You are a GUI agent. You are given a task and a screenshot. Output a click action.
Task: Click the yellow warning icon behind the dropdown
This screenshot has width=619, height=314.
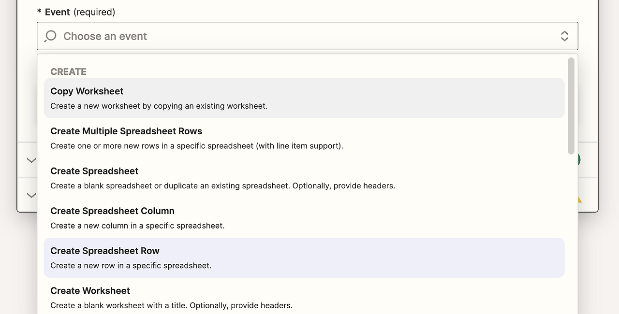tap(578, 199)
